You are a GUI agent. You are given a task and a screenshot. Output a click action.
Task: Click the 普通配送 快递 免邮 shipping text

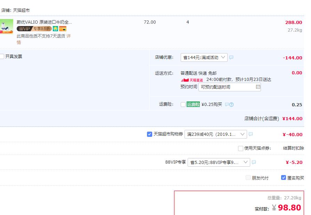[x=198, y=73]
